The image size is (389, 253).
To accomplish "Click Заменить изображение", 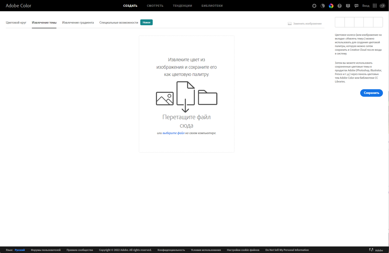I will 305,24.
